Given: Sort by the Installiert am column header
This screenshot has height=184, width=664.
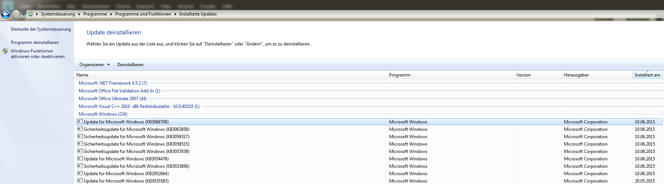Looking at the screenshot, I should click(x=648, y=75).
